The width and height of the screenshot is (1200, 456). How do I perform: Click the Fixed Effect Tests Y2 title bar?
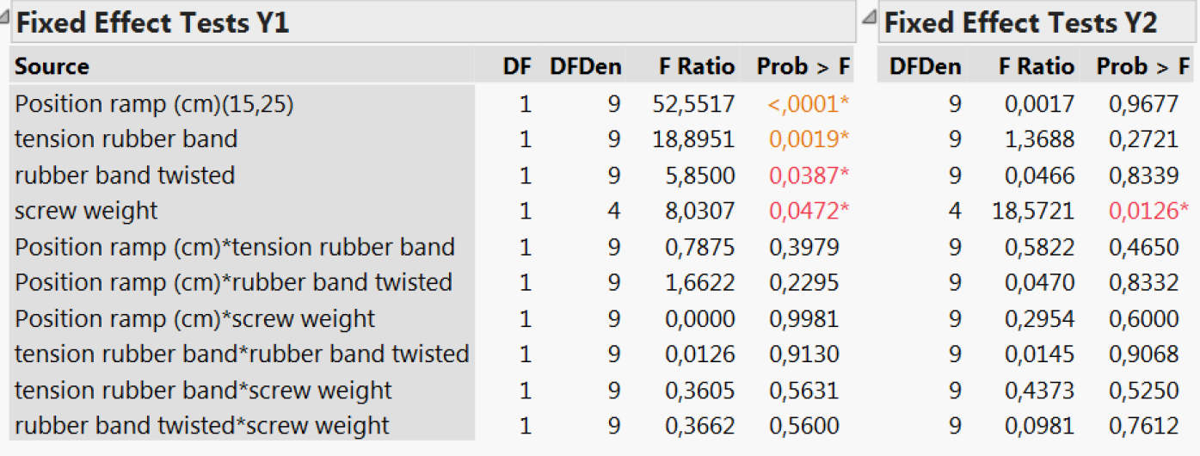coord(1032,22)
